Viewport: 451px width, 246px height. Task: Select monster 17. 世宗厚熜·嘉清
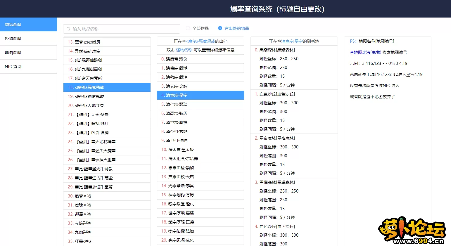click(x=201, y=213)
